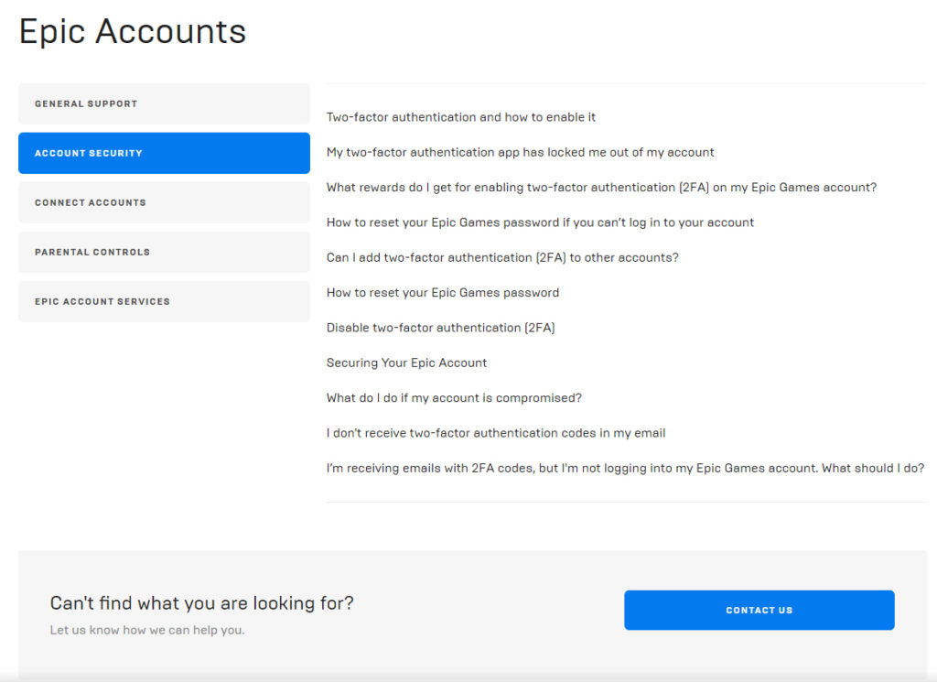View the rewards for enabling 2FA article
Viewport: 937px width, 682px height.
tap(601, 187)
